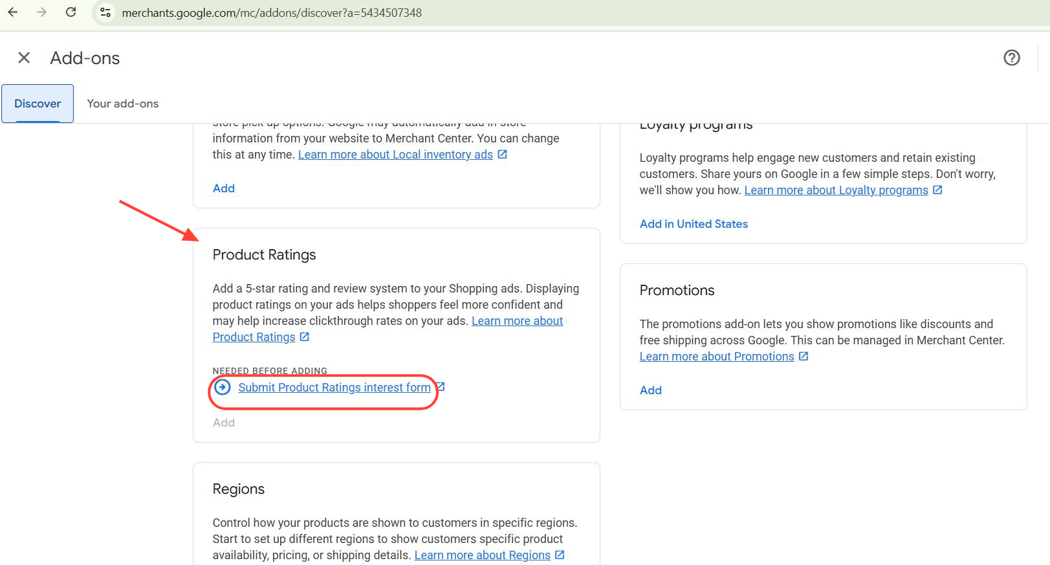The width and height of the screenshot is (1050, 565).
Task: Click Add in United States
Action: point(694,224)
